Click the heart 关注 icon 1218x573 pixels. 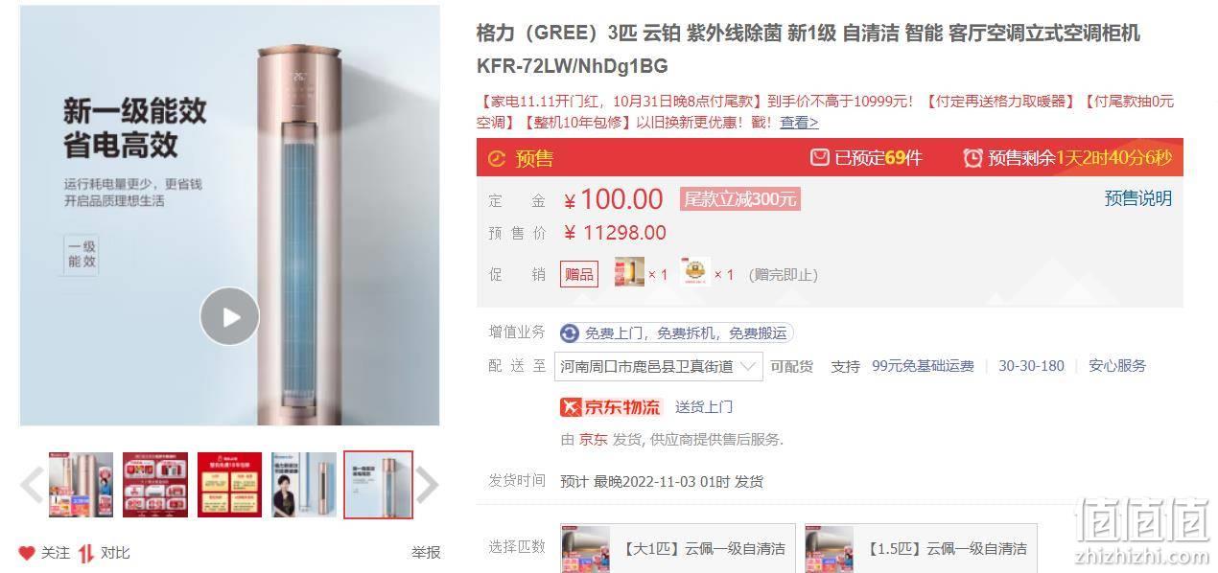tap(27, 553)
